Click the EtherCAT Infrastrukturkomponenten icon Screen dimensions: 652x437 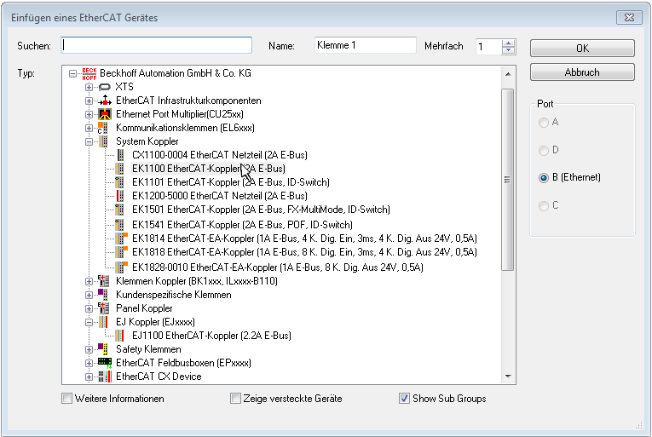click(105, 101)
